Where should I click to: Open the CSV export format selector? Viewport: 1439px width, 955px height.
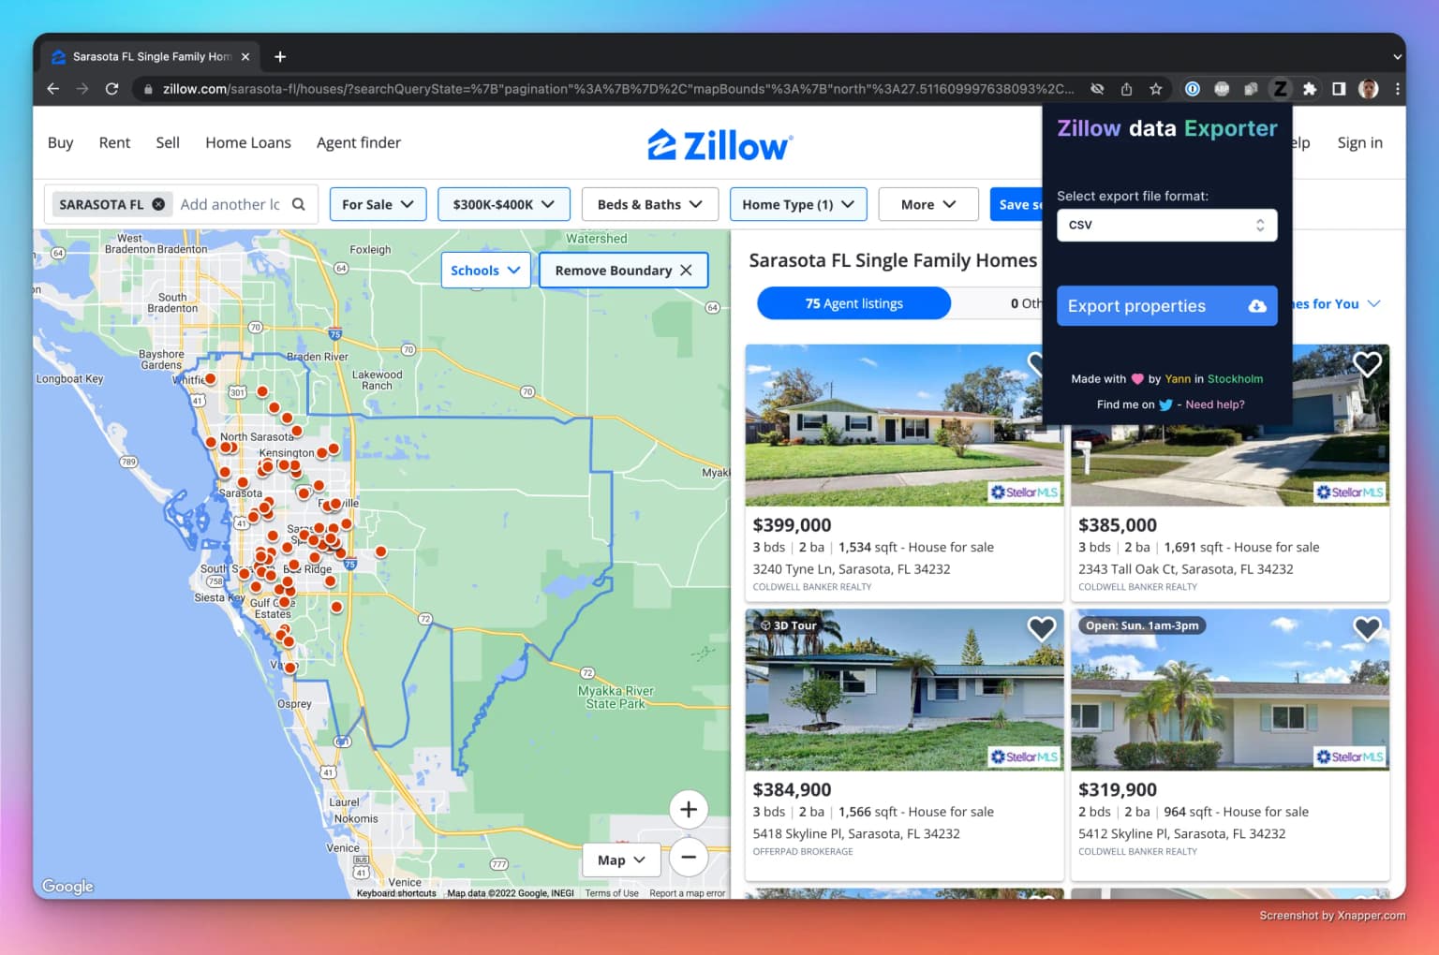click(x=1166, y=225)
